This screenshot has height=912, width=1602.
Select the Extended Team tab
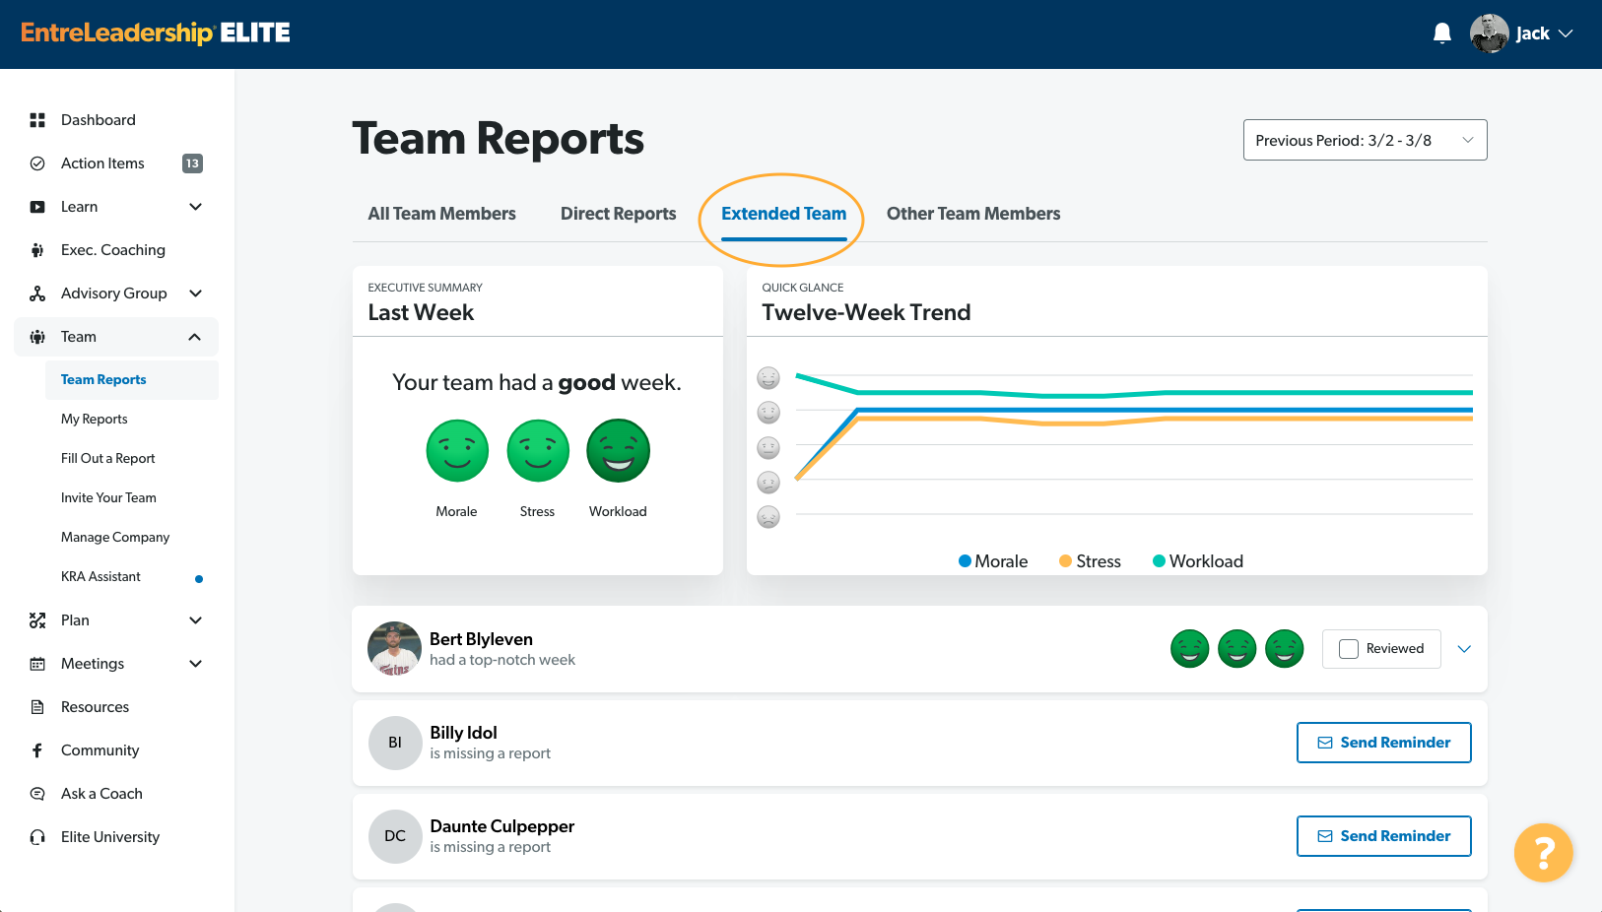[784, 214]
